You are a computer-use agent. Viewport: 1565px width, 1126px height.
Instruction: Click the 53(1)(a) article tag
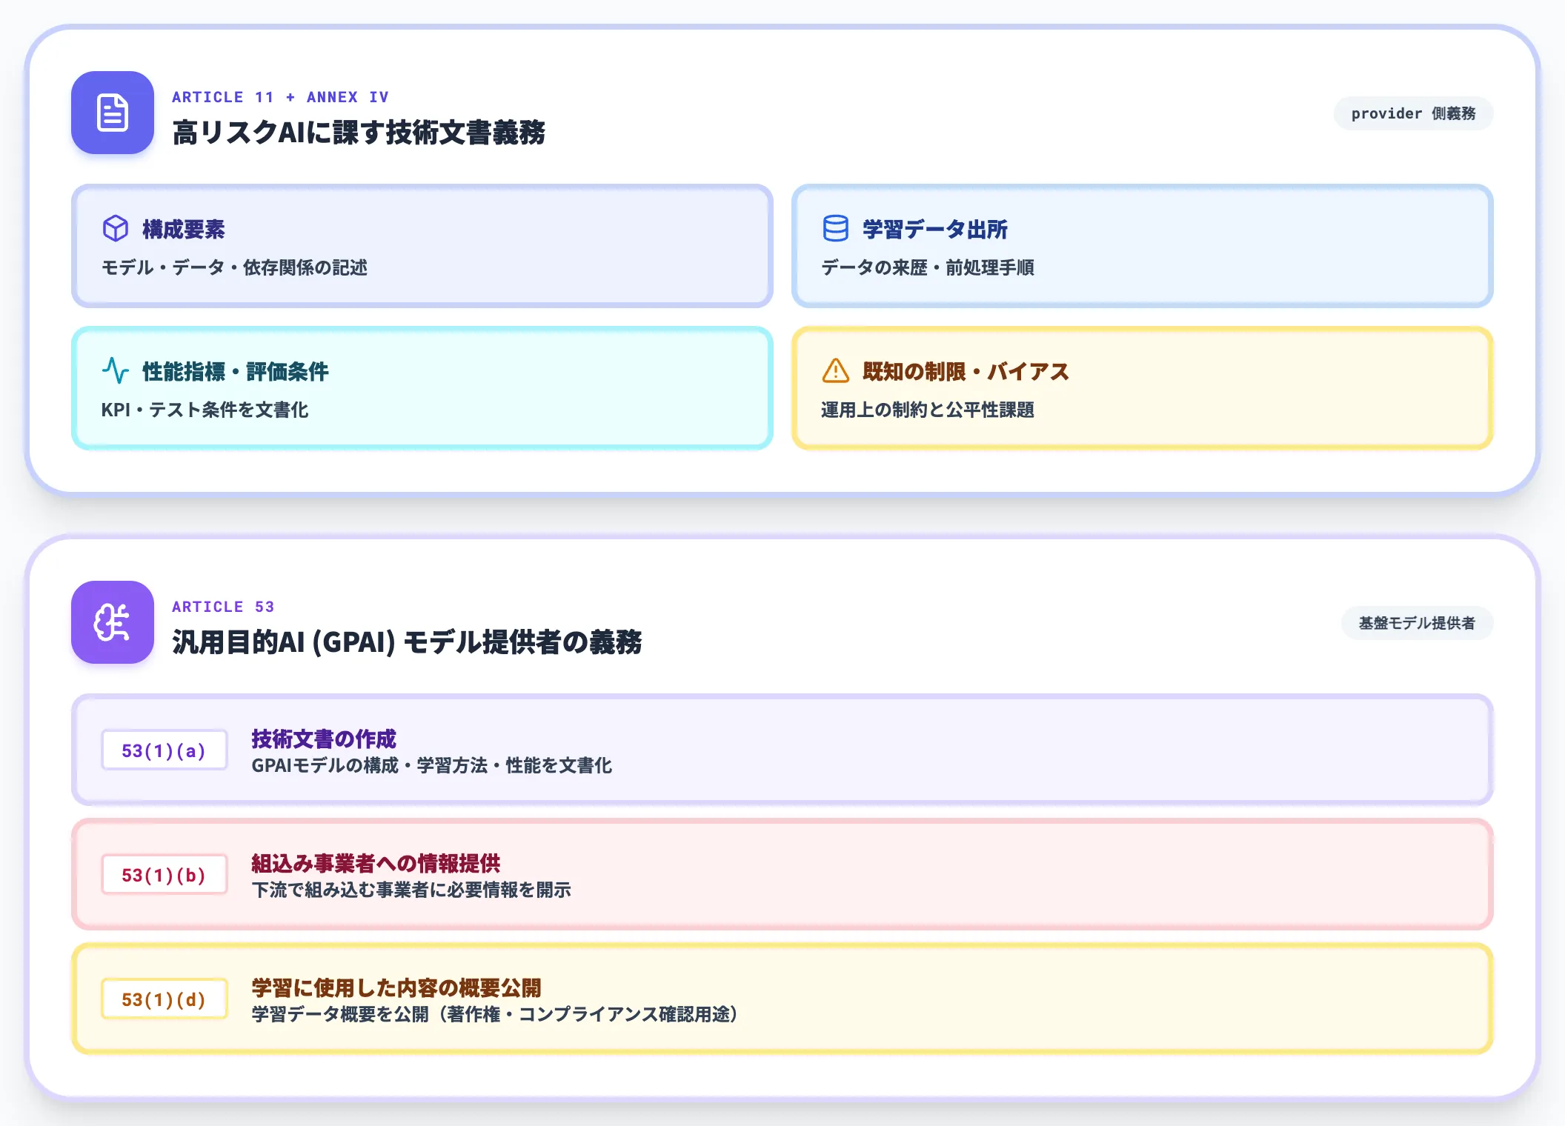pyautogui.click(x=164, y=750)
